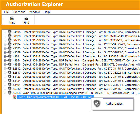This screenshot has height=114, width=140.
Task: Click the toolbar drag handle dots
Action: pyautogui.click(x=3, y=20)
